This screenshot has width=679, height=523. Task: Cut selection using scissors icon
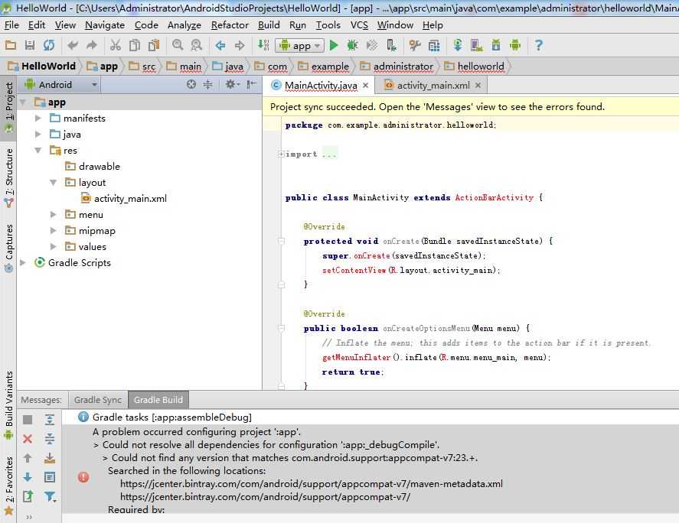coord(115,45)
